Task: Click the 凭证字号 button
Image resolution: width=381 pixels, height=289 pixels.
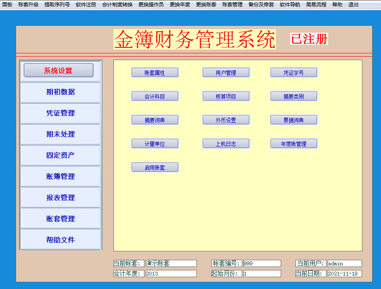Action: tap(293, 73)
